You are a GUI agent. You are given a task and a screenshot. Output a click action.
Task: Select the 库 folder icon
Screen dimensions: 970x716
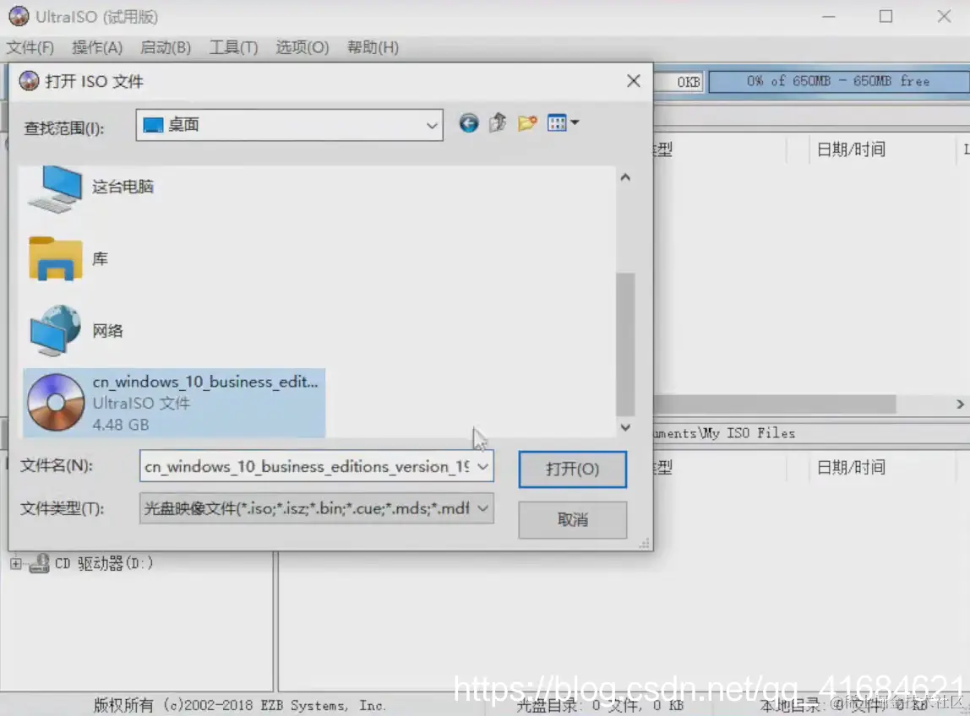tap(56, 259)
